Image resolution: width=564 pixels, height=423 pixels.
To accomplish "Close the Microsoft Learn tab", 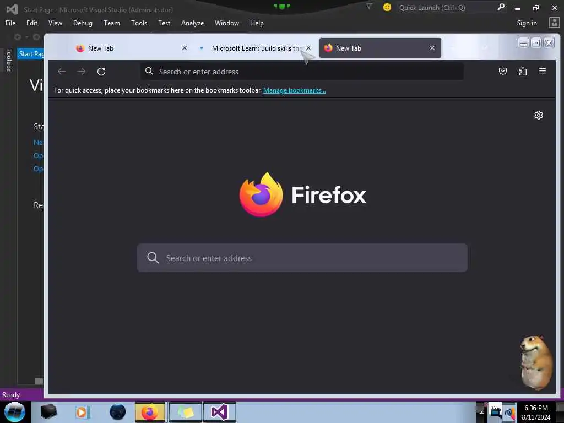I will 308,48.
